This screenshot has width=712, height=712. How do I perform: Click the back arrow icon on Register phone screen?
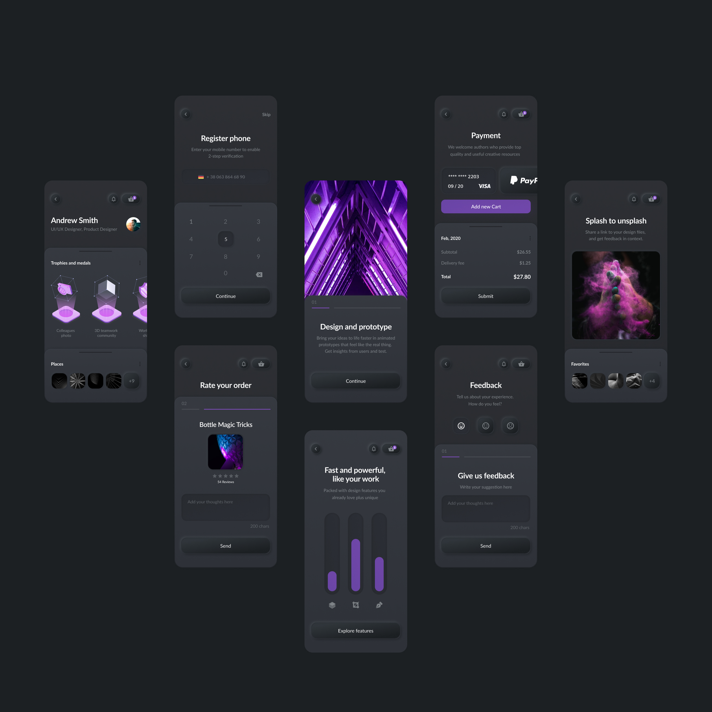tap(185, 114)
